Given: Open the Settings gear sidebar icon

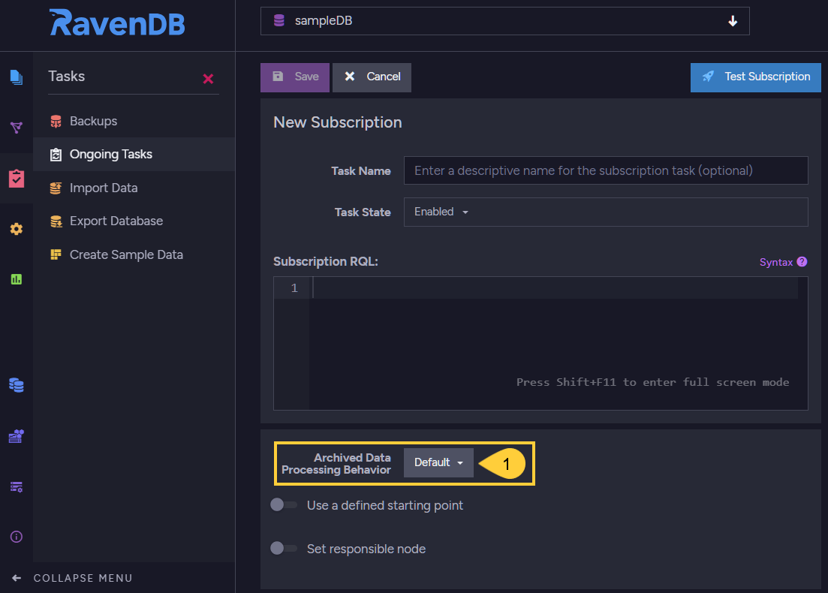Looking at the screenshot, I should click(x=17, y=229).
